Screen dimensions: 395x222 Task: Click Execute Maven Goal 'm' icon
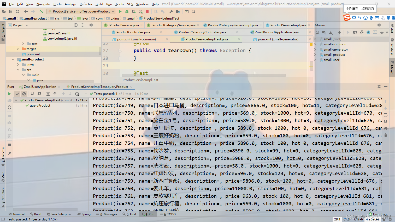click(355, 32)
